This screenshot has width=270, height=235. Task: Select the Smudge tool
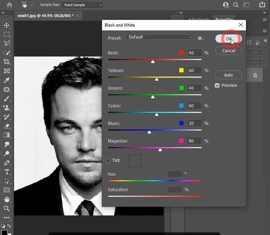tap(7, 145)
